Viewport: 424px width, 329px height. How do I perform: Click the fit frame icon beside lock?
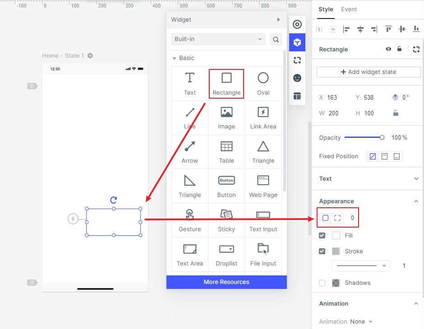tap(416, 49)
